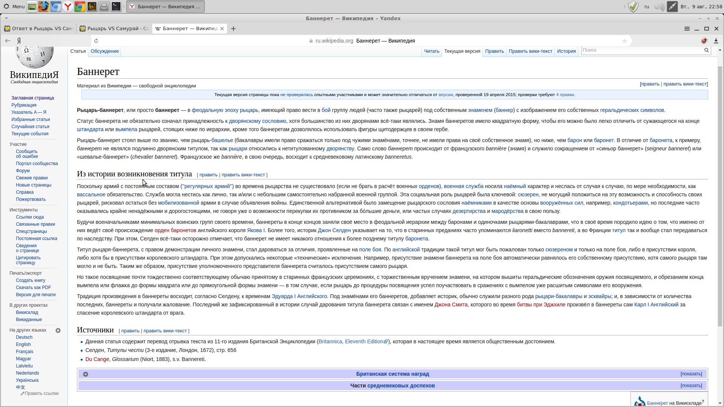
Task: Open language settings gear in sidebar
Action: click(x=58, y=330)
